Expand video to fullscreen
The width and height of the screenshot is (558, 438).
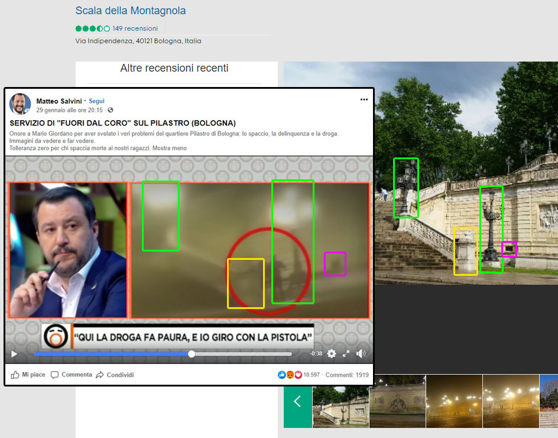click(346, 353)
